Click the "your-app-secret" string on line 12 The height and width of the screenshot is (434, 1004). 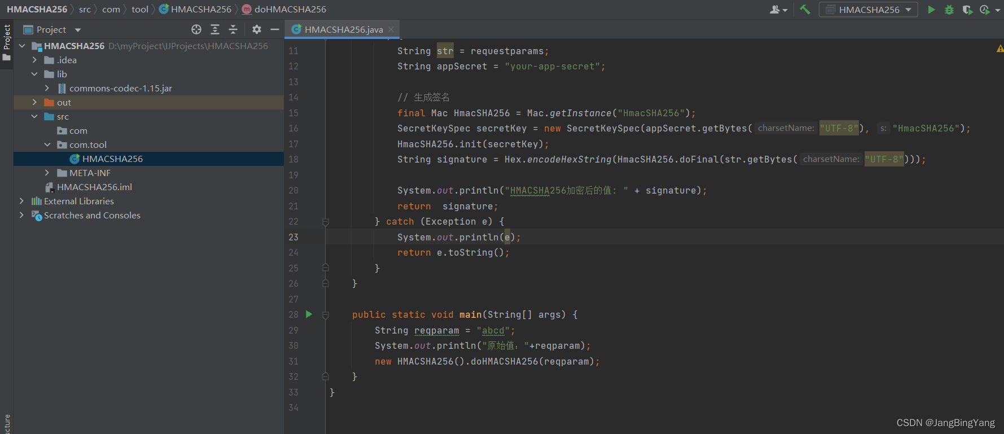coord(552,67)
